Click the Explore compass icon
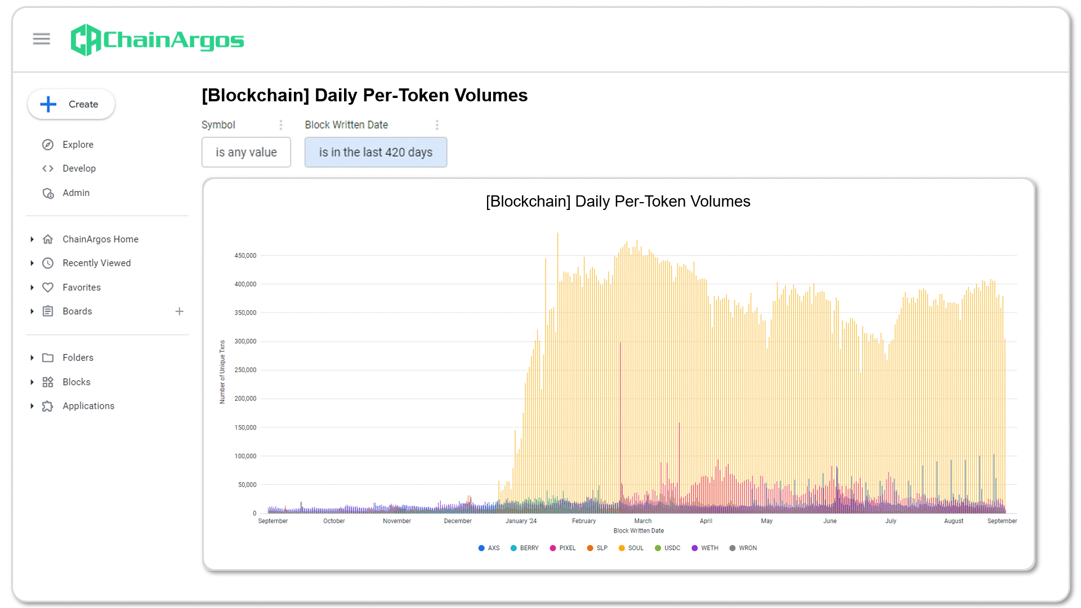Screen dimensions: 1081x608 [x=48, y=145]
